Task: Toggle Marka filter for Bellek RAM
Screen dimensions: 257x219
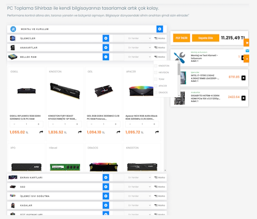Action: tap(160, 57)
